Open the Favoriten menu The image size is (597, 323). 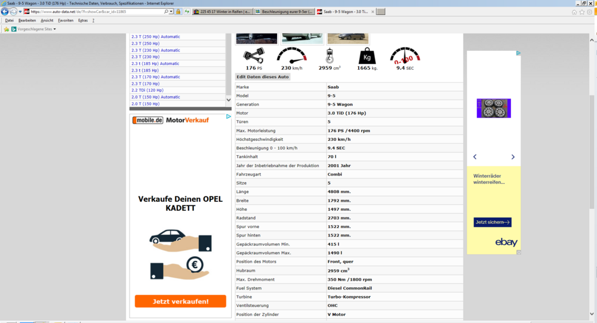[66, 20]
